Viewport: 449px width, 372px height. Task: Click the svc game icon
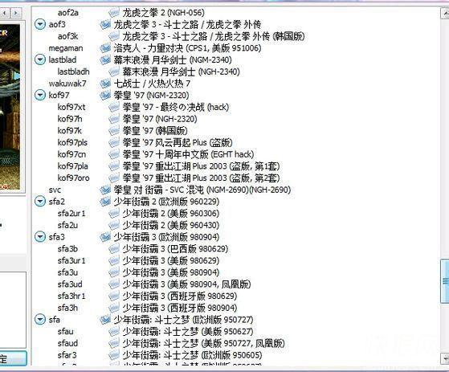[x=105, y=190]
